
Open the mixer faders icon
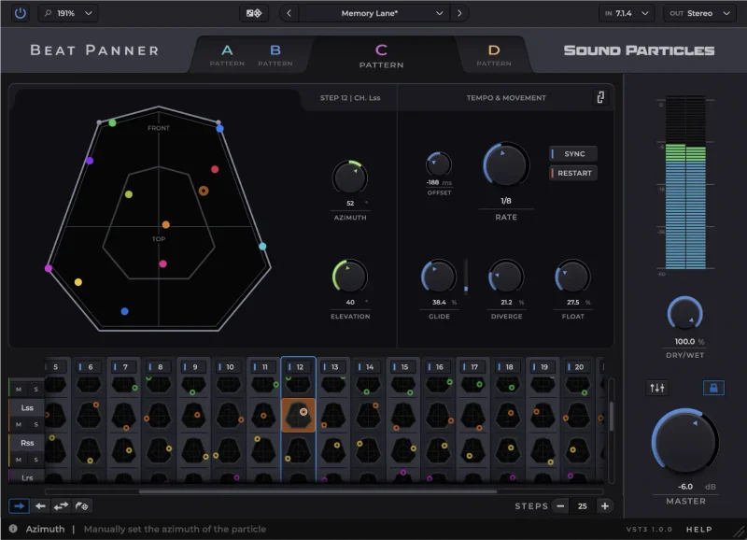[657, 388]
